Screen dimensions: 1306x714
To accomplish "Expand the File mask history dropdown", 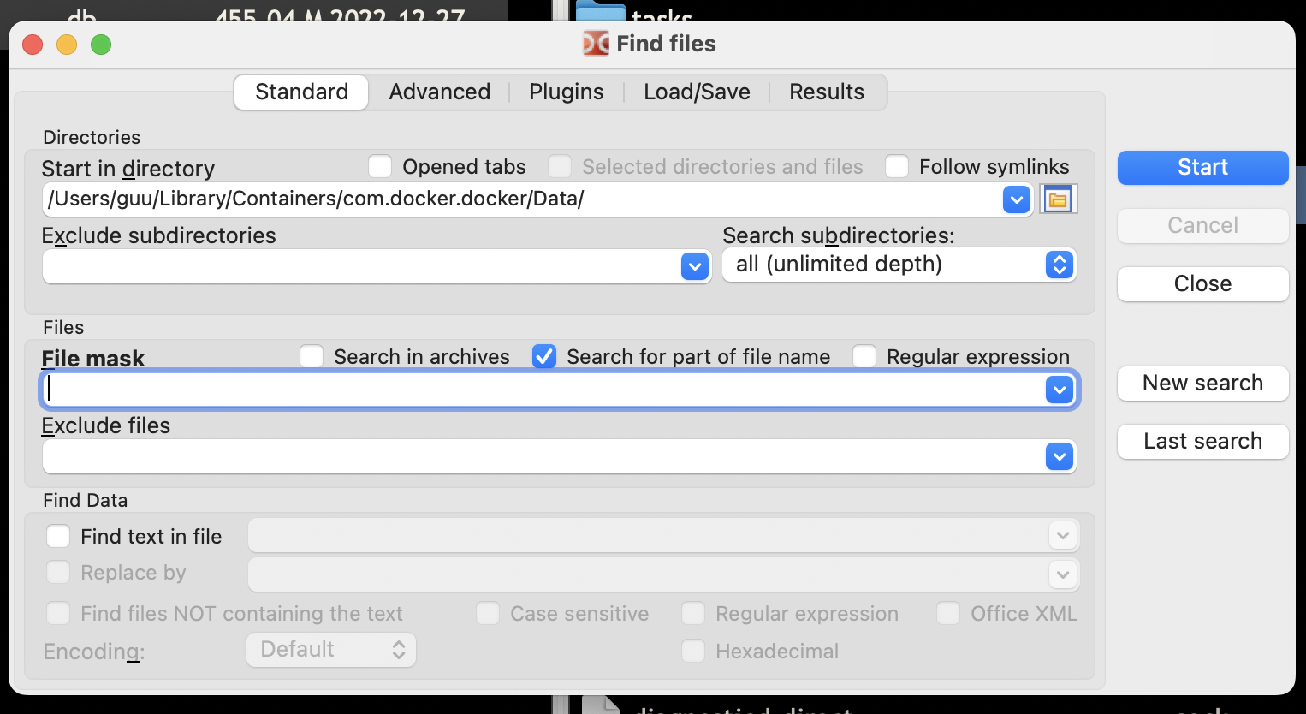I will tap(1060, 390).
